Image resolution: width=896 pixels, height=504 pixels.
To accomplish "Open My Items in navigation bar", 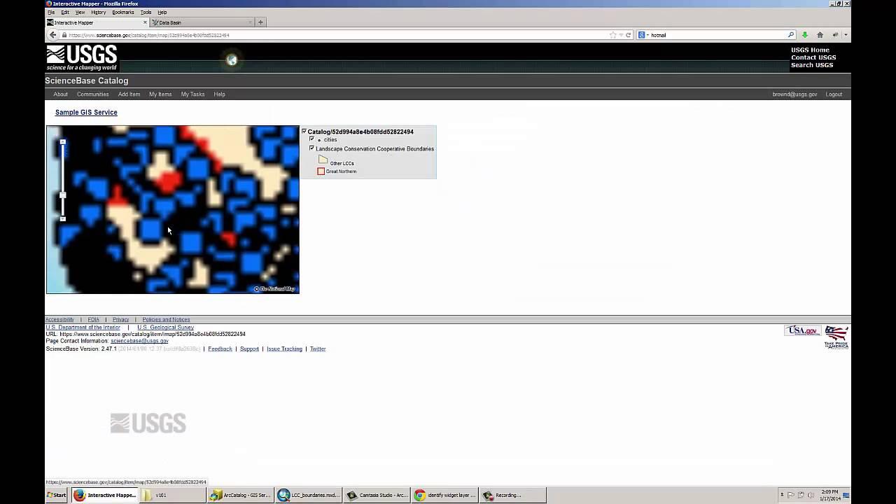I will pyautogui.click(x=160, y=94).
